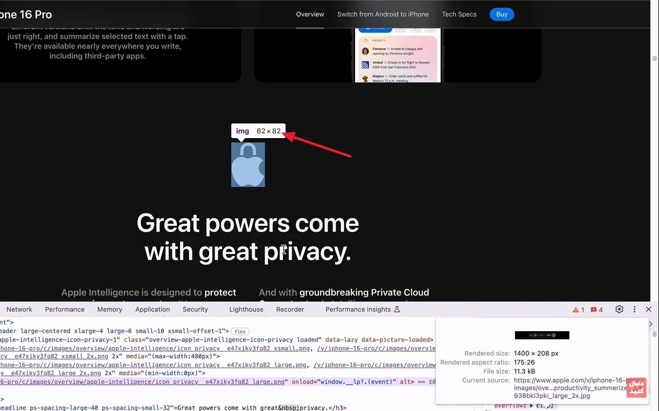Open the Memory tab
The width and height of the screenshot is (659, 411).
coord(110,309)
